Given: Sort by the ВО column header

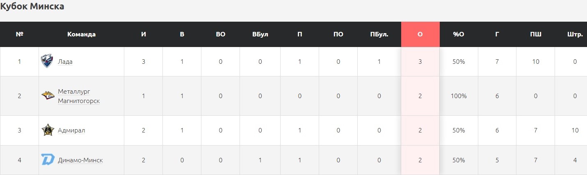Looking at the screenshot, I should click(220, 34).
